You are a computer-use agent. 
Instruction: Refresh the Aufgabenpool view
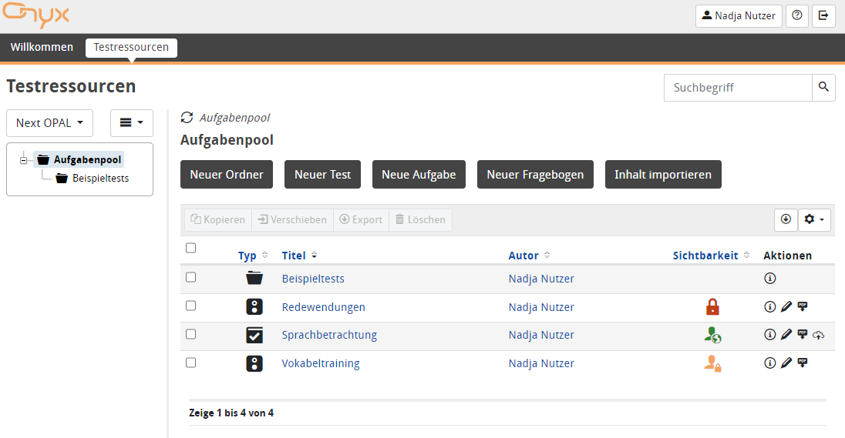[187, 117]
